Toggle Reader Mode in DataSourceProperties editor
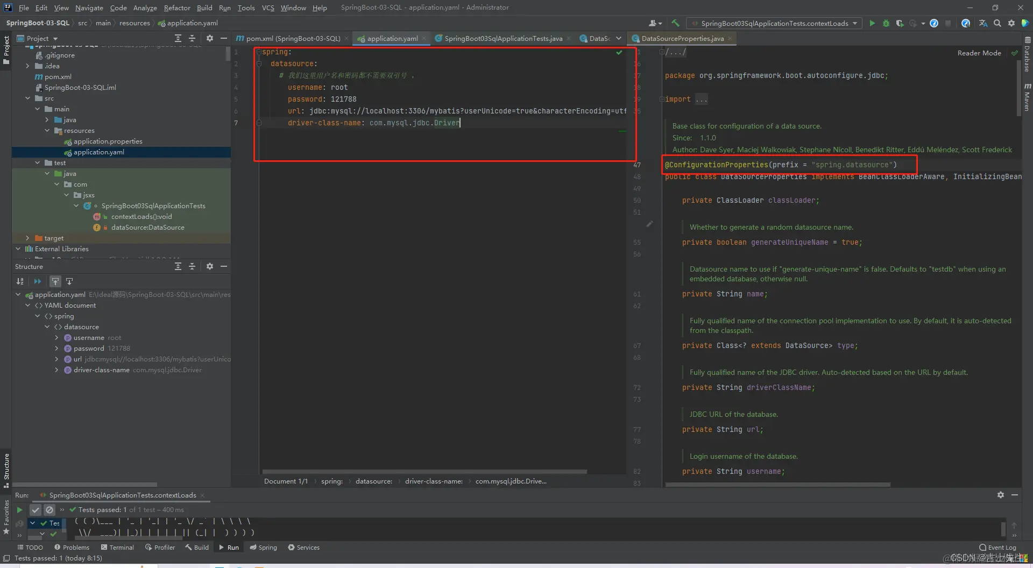This screenshot has height=568, width=1033. coord(979,53)
